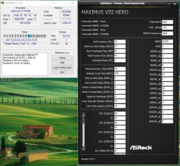Click the RTL list scroll down arrow
The height and width of the screenshot is (166, 180).
[84, 148]
